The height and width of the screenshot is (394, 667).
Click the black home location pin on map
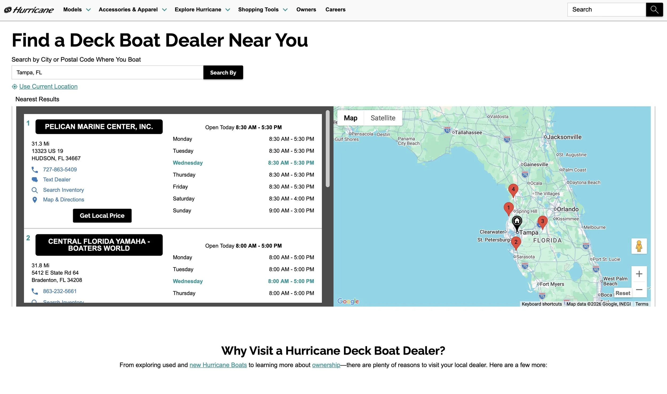tap(517, 221)
